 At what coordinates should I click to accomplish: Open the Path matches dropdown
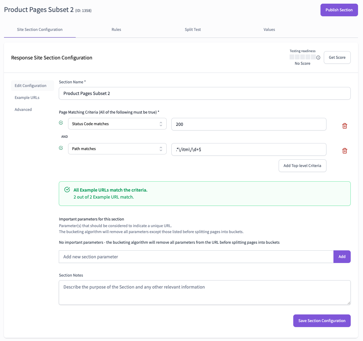click(117, 149)
